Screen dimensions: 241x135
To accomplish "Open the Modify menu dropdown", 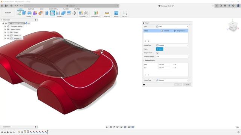I will (60, 16).
